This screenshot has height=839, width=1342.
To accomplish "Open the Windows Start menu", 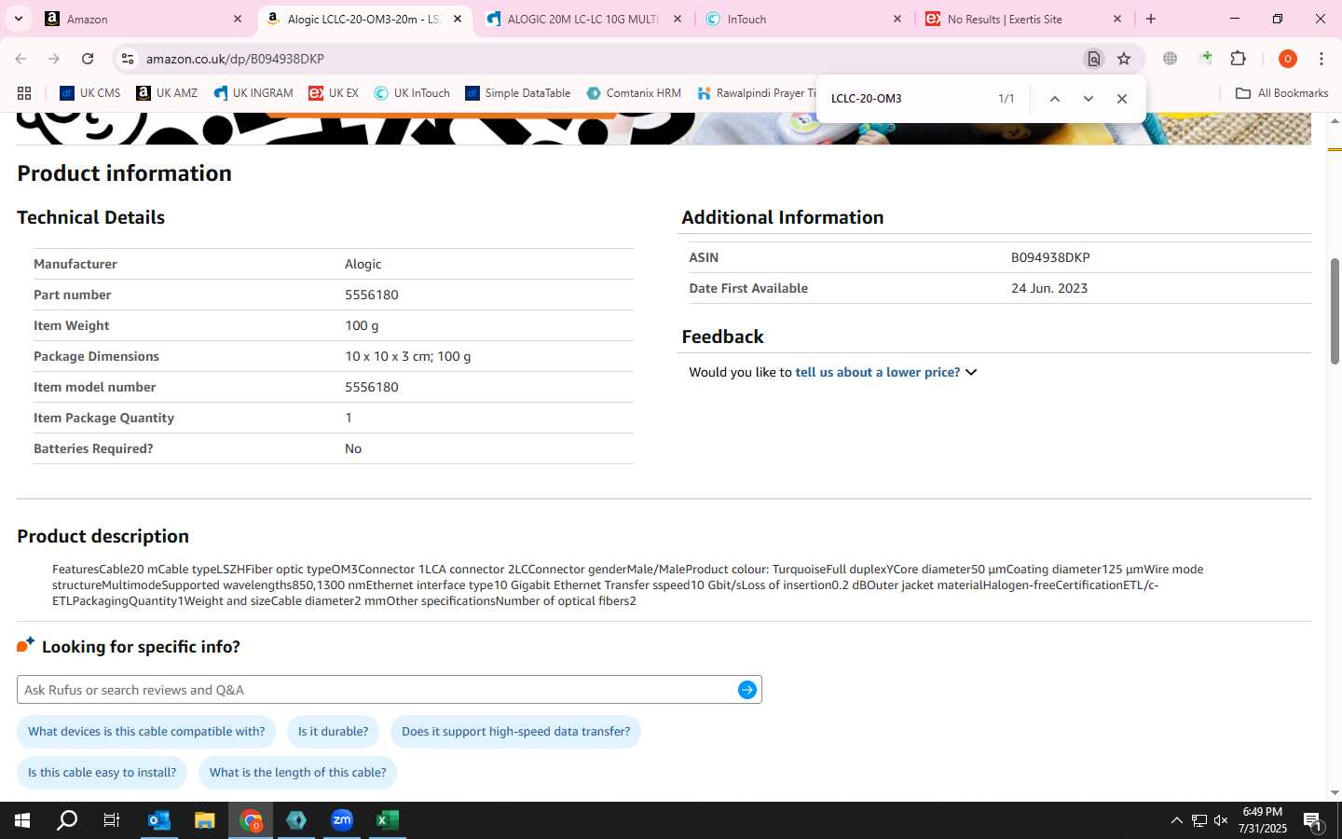I will click(x=22, y=820).
